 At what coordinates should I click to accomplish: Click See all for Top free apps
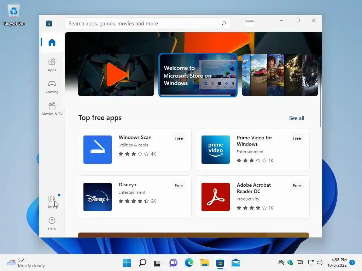[297, 118]
